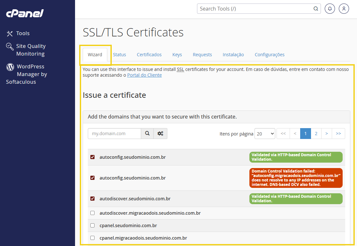Screen dimensions: 357x246
Task: Switch to the Certificados tab
Action: (149, 55)
